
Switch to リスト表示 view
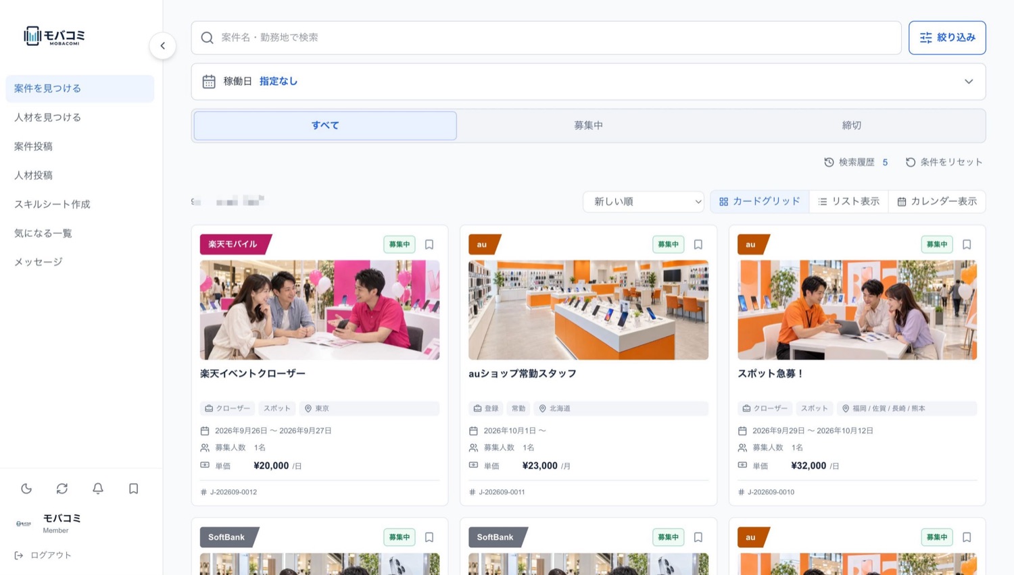[849, 202]
